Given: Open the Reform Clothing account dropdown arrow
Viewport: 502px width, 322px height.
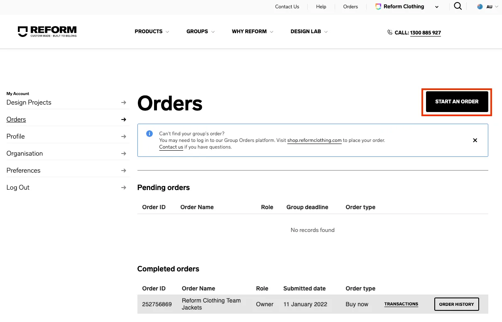Looking at the screenshot, I should coord(437,7).
